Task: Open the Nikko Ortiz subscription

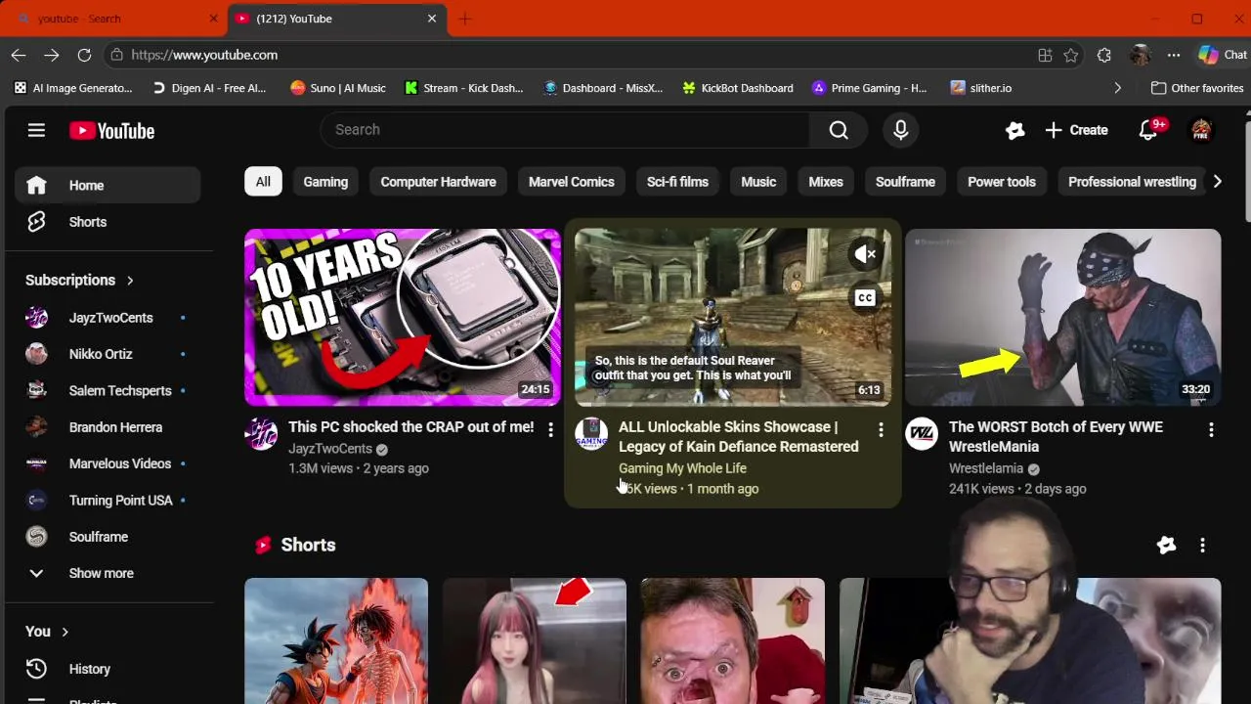Action: 108,354
